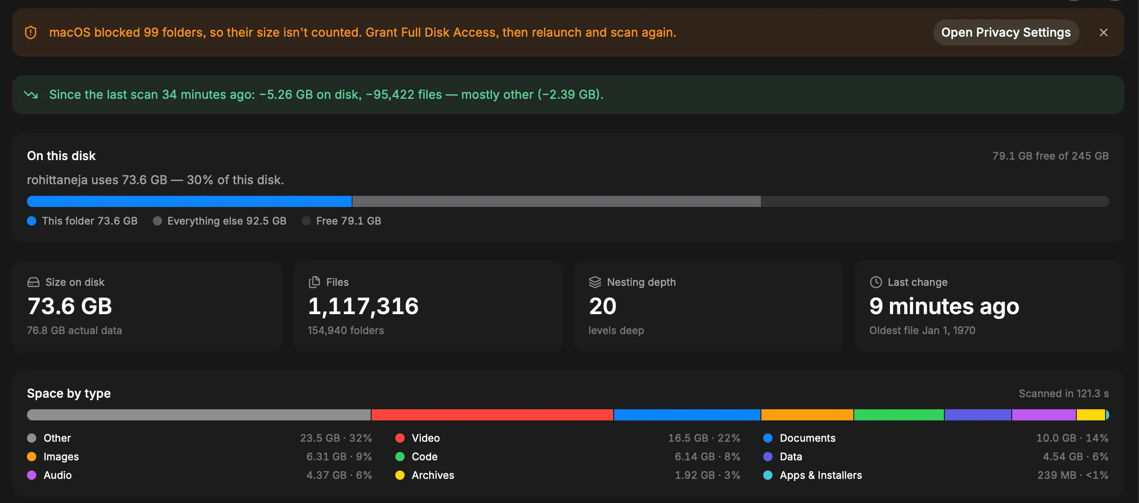Click the gray Other segment of type bar
The image size is (1139, 503).
(199, 415)
